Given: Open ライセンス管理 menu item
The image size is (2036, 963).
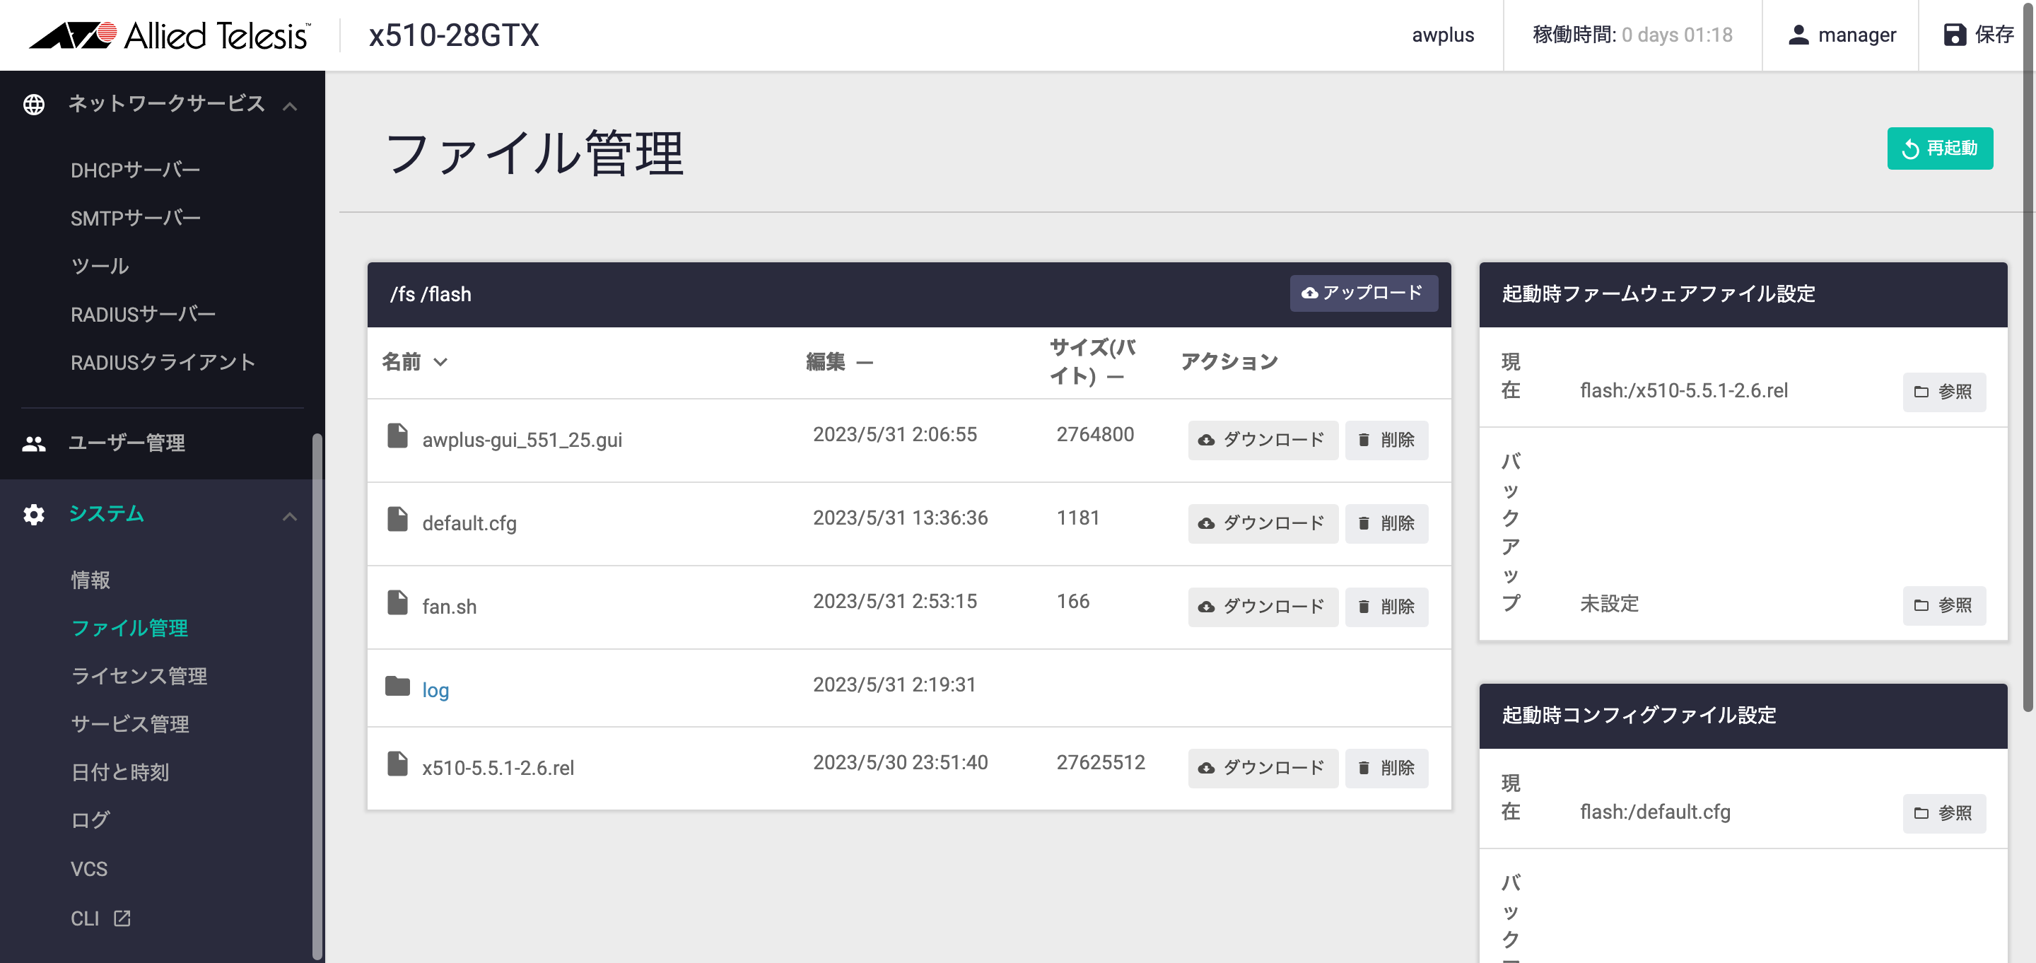Looking at the screenshot, I should [139, 676].
